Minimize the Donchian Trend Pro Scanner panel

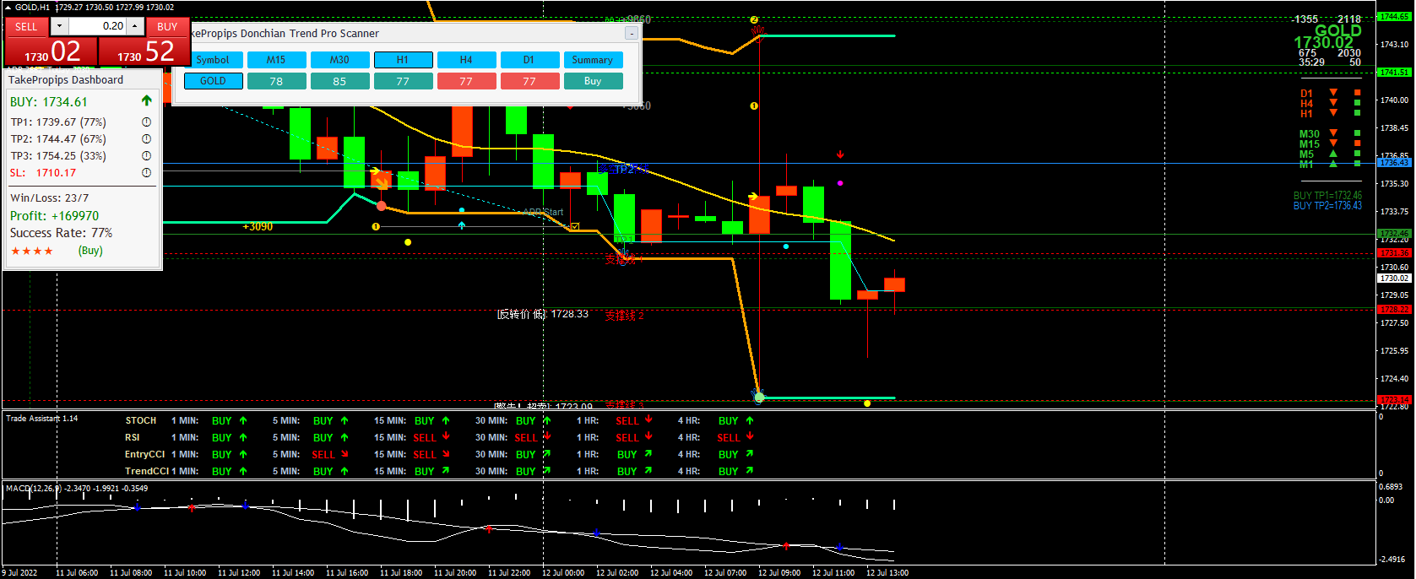click(632, 33)
